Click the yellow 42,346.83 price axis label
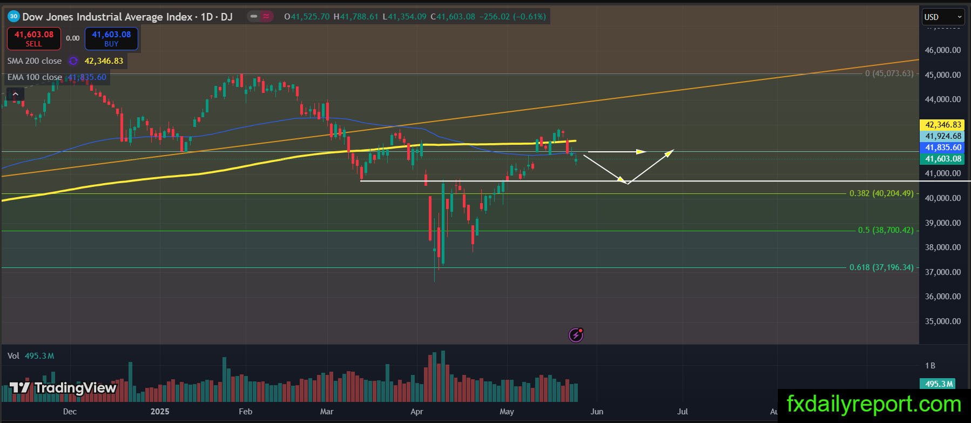This screenshot has width=971, height=423. pyautogui.click(x=943, y=125)
